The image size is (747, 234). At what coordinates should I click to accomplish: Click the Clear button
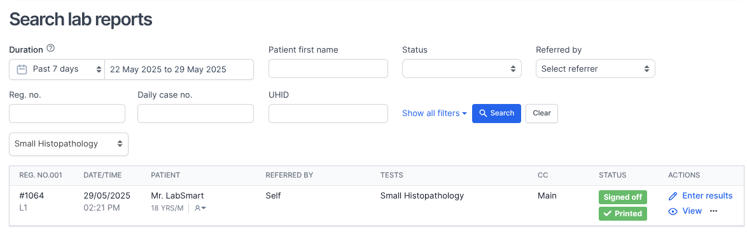[541, 114]
